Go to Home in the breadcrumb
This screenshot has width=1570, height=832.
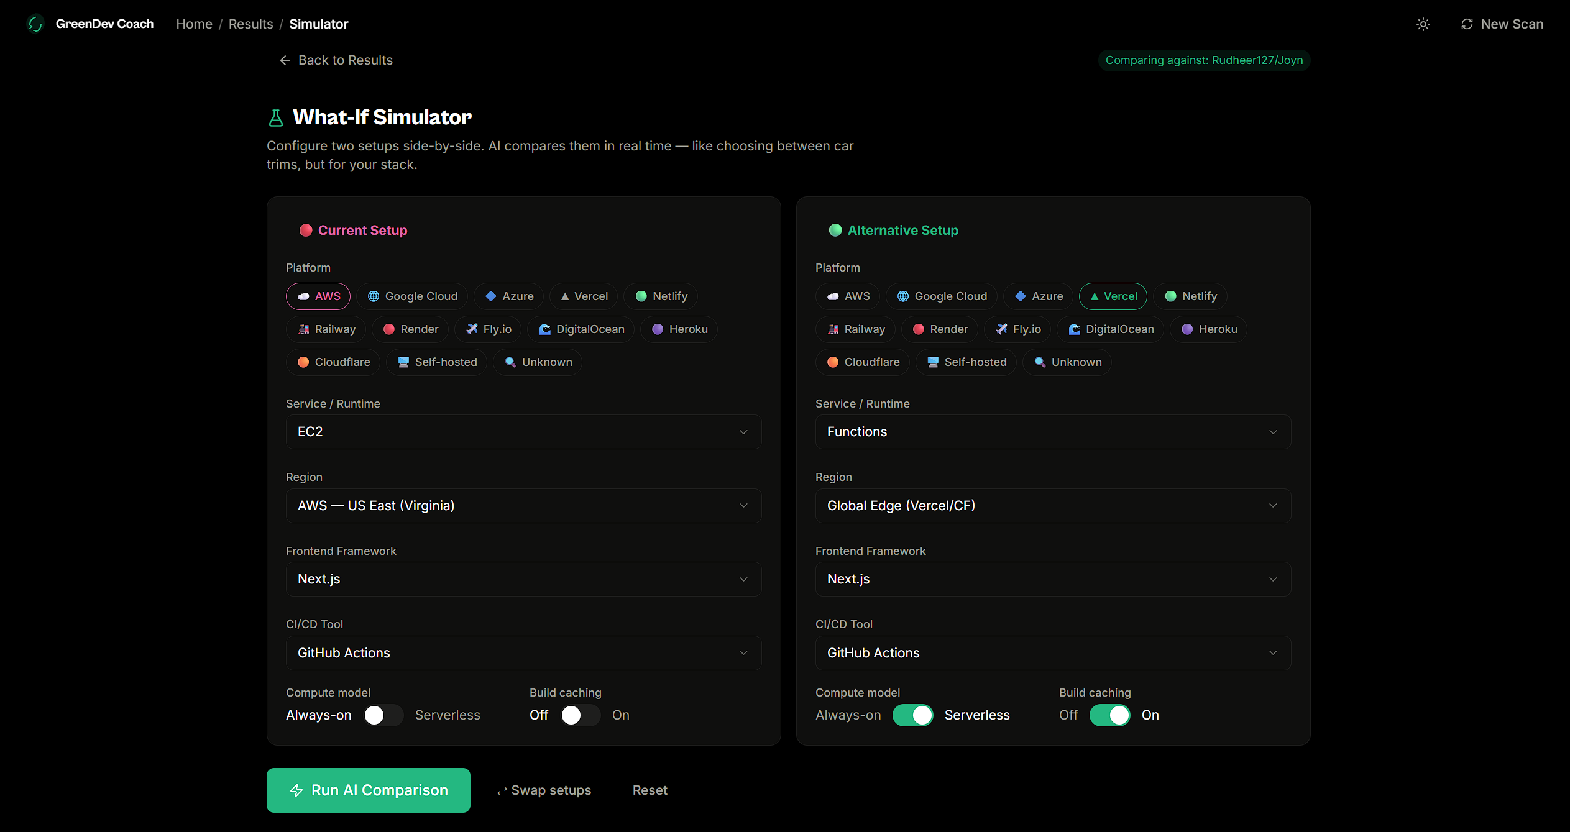194,24
